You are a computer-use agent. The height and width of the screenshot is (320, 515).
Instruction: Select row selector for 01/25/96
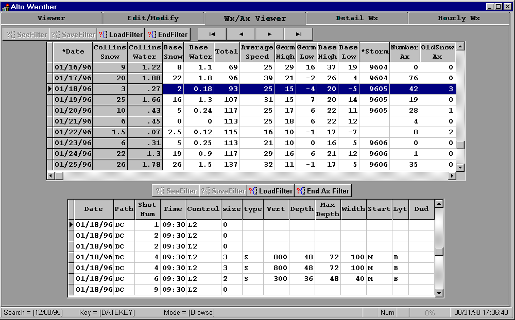point(50,165)
